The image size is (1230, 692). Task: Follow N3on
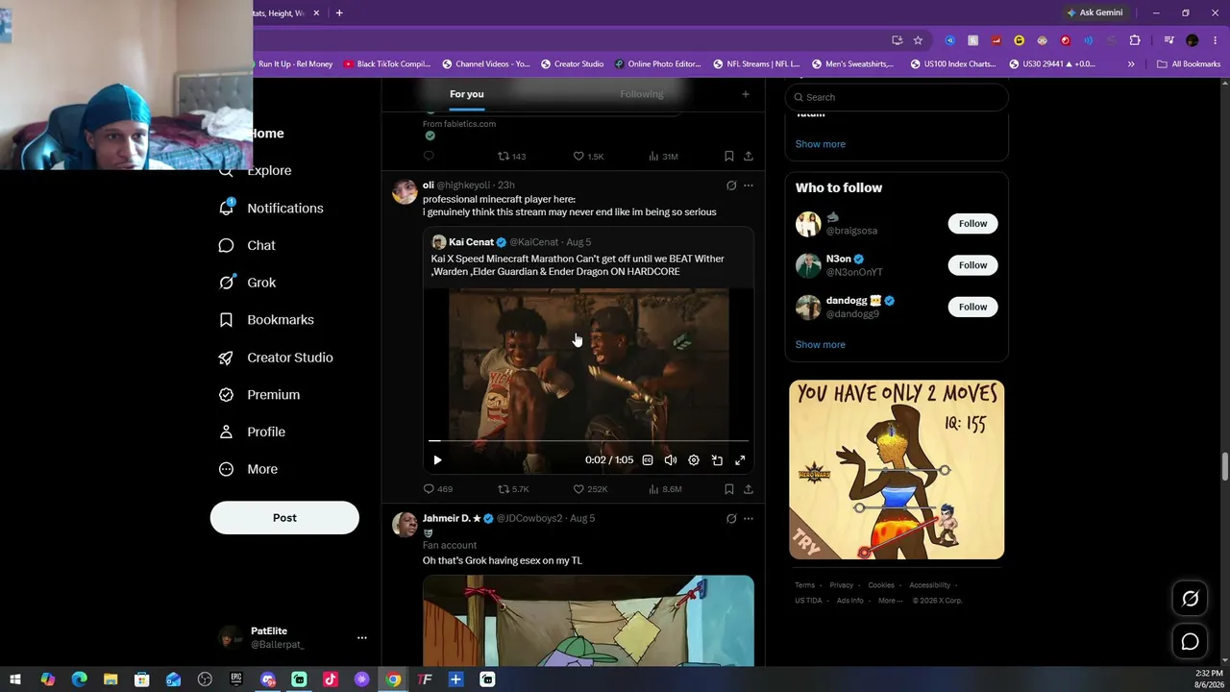point(972,265)
